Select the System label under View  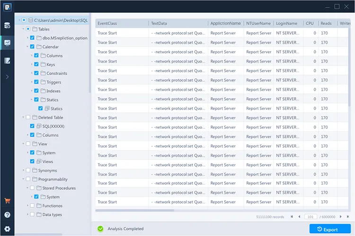point(49,152)
